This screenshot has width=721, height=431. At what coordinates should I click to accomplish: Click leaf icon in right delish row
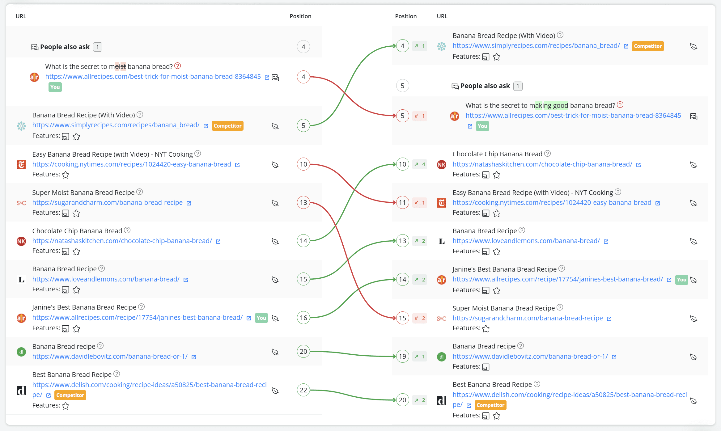tap(693, 401)
